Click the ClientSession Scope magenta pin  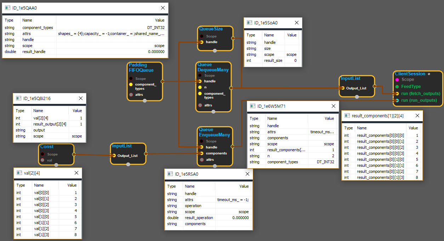(x=397, y=80)
